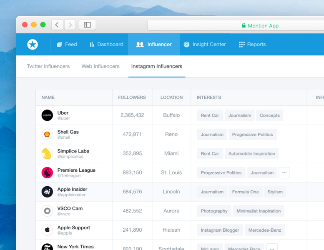The height and width of the screenshot is (250, 324).
Task: Go back with the browser back arrow
Action: (x=57, y=25)
